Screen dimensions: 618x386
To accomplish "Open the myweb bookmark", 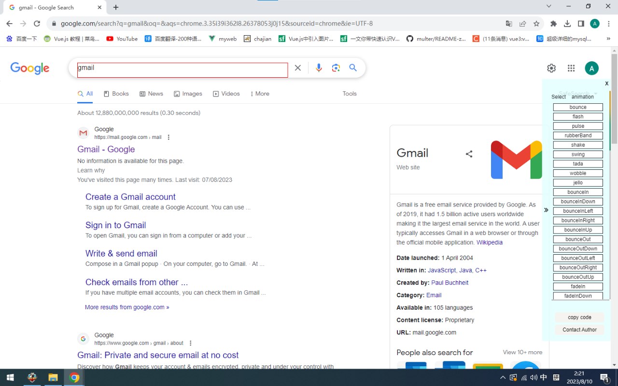I will [223, 39].
